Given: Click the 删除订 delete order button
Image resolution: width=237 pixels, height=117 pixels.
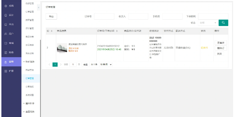Looking at the screenshot, I should pyautogui.click(x=221, y=48).
